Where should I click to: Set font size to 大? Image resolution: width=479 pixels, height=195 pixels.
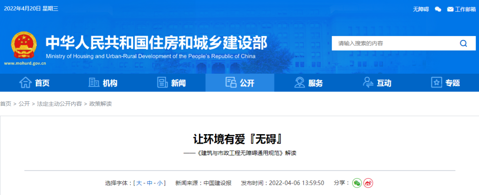pos(139,183)
